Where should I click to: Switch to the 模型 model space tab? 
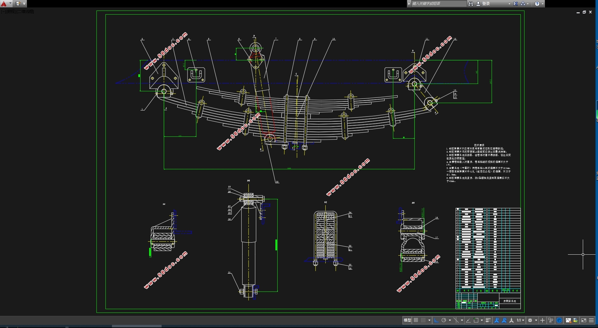point(408,320)
